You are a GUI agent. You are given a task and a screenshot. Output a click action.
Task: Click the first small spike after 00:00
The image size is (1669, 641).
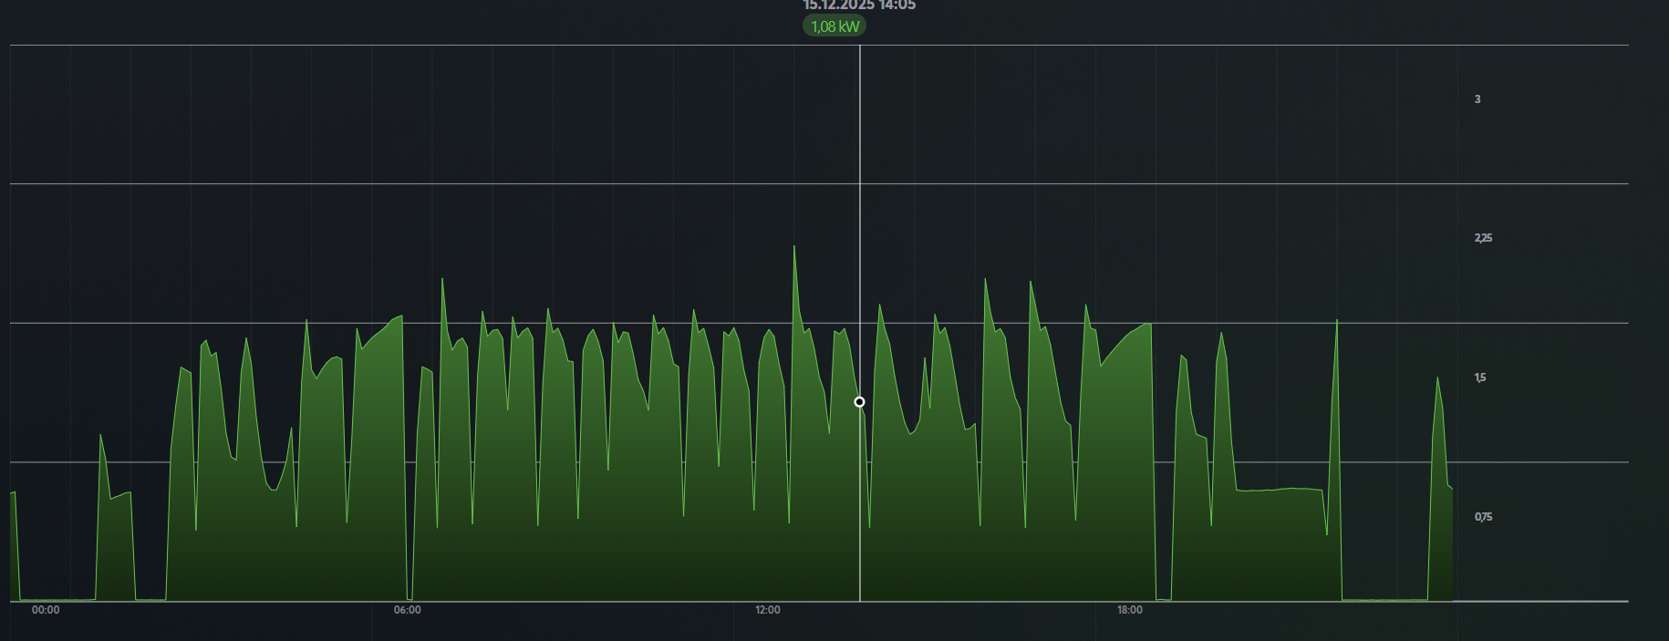[101, 438]
